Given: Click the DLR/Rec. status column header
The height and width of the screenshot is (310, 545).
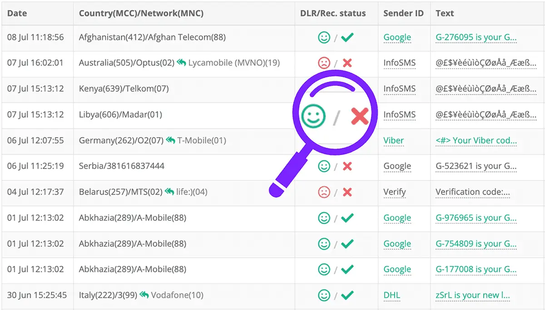Looking at the screenshot, I should (333, 13).
